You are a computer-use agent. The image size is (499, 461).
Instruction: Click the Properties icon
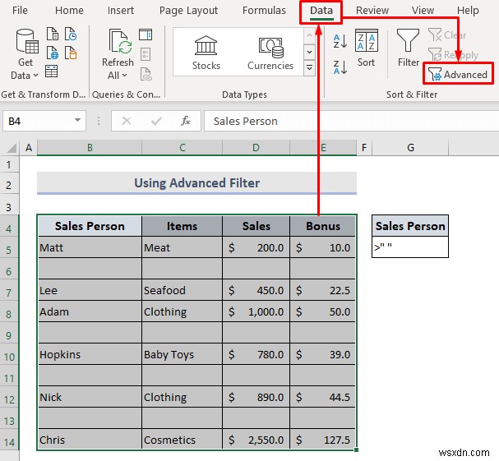pos(146,54)
